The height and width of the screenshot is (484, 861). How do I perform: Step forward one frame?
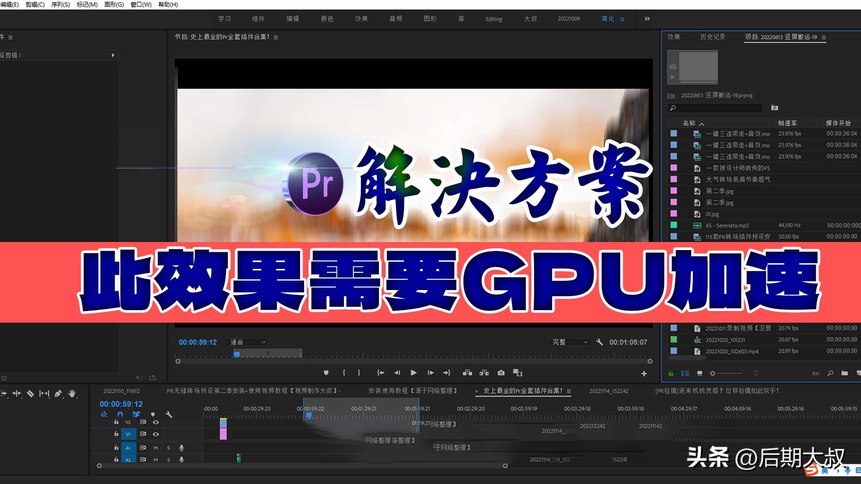(x=430, y=373)
